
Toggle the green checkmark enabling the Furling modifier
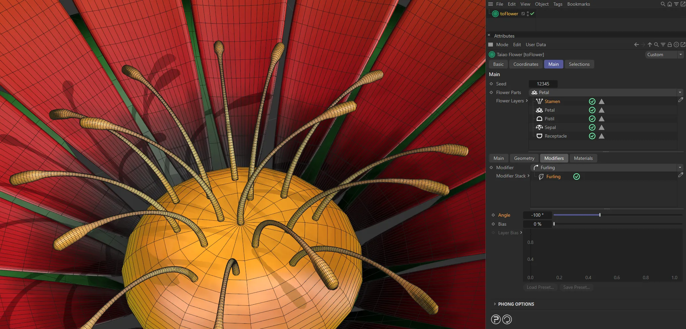(577, 176)
